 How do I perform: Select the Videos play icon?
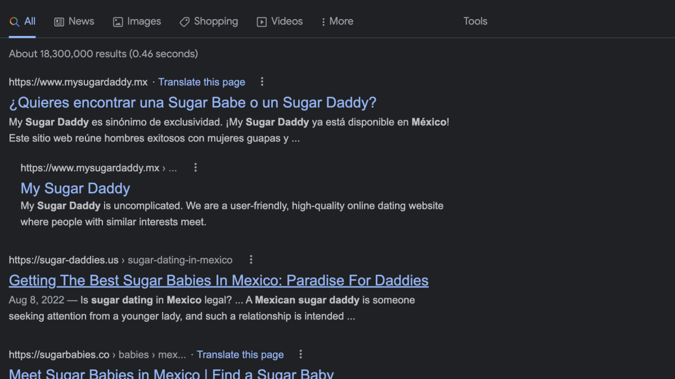(262, 21)
